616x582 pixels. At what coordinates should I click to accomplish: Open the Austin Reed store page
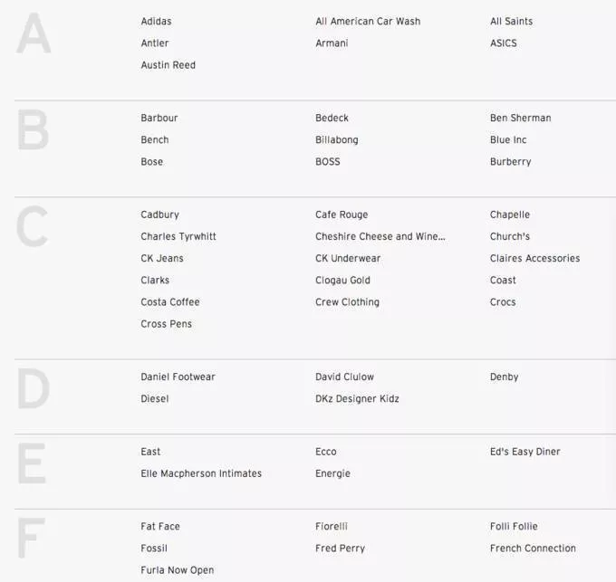[x=168, y=65]
